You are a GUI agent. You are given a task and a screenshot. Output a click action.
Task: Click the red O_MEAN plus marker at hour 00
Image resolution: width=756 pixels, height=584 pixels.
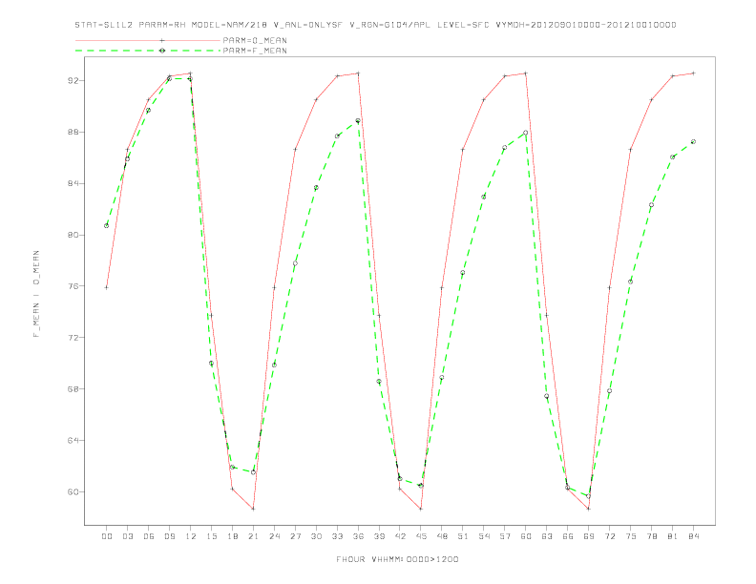pos(107,287)
